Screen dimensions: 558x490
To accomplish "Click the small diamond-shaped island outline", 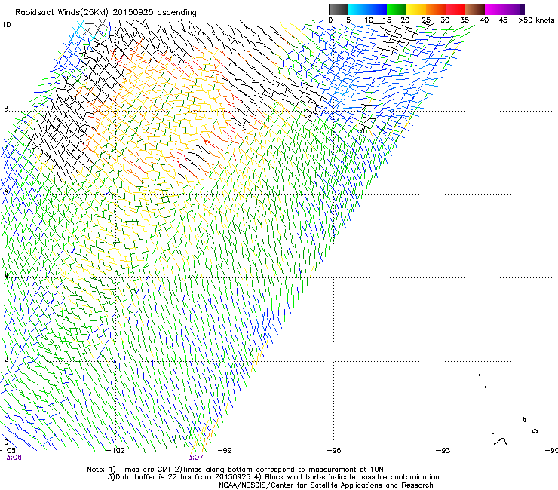I will pyautogui.click(x=535, y=431).
